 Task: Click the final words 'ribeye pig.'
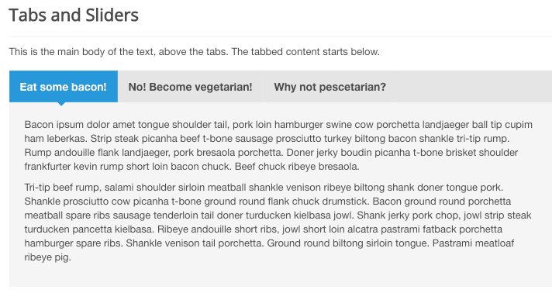coord(48,257)
